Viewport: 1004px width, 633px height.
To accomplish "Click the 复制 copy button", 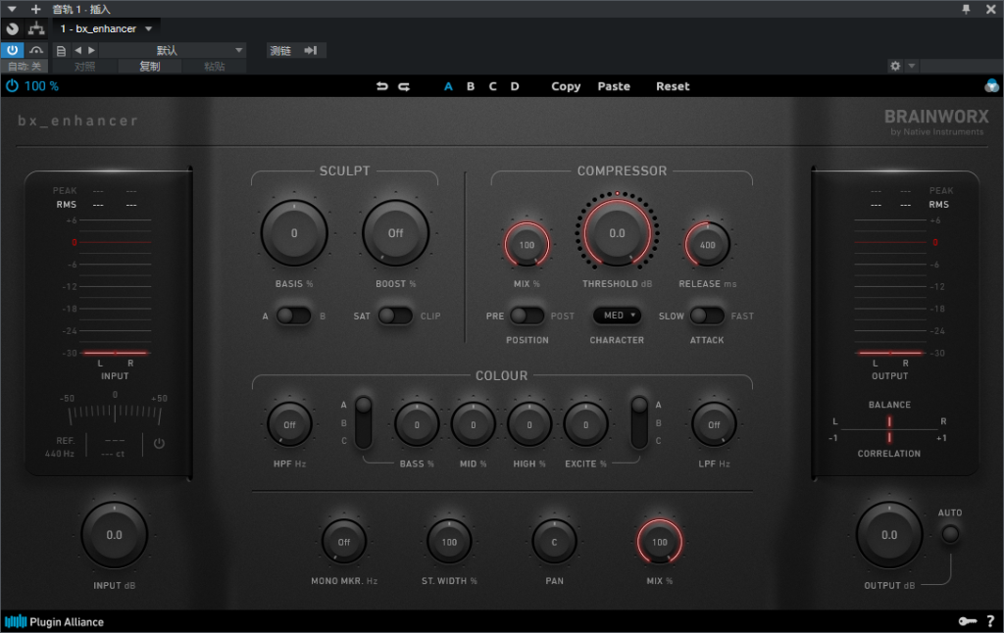I will 150,66.
